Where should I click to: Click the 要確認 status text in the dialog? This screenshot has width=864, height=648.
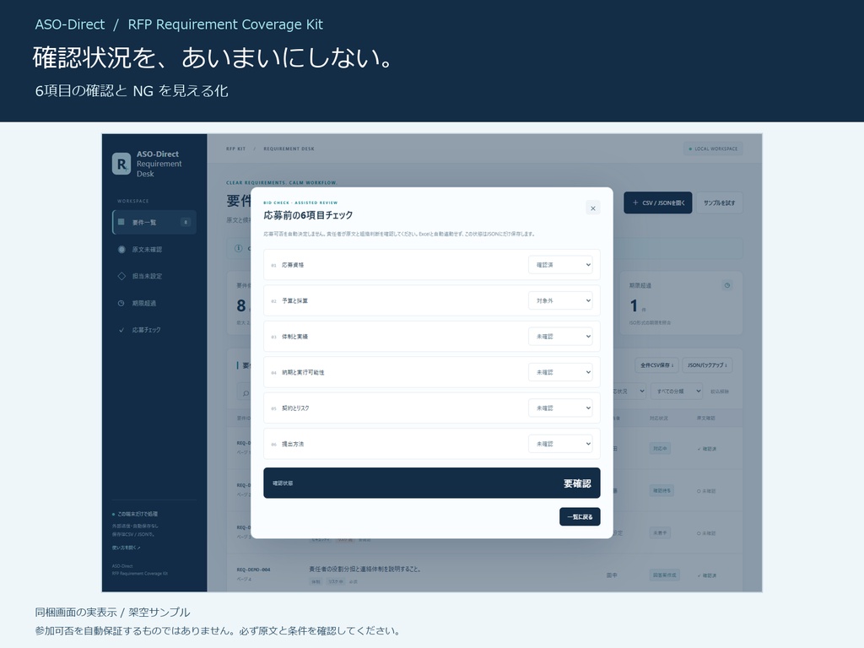click(x=577, y=483)
